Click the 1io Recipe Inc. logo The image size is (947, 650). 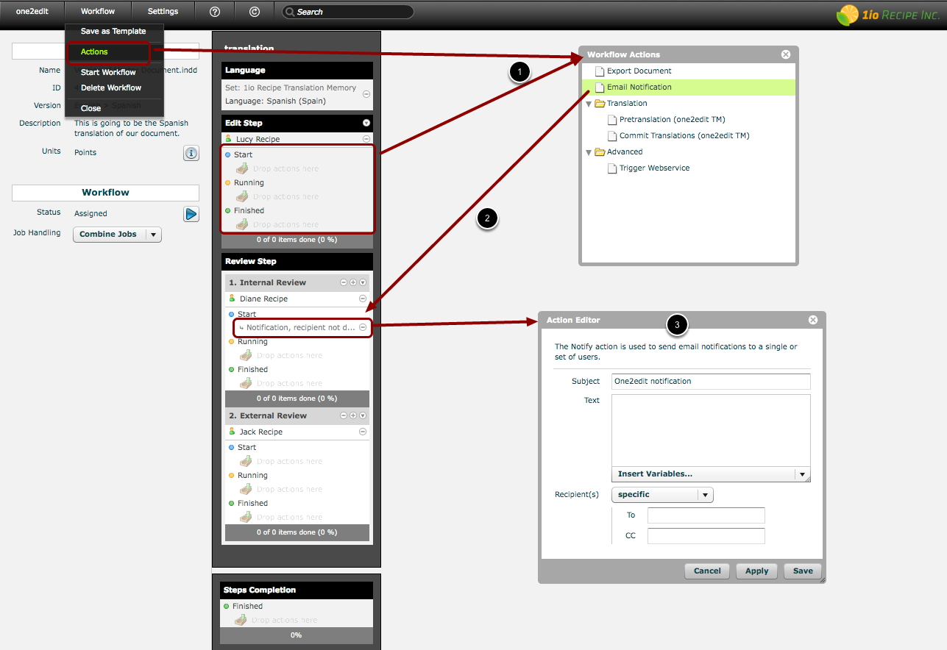(888, 15)
